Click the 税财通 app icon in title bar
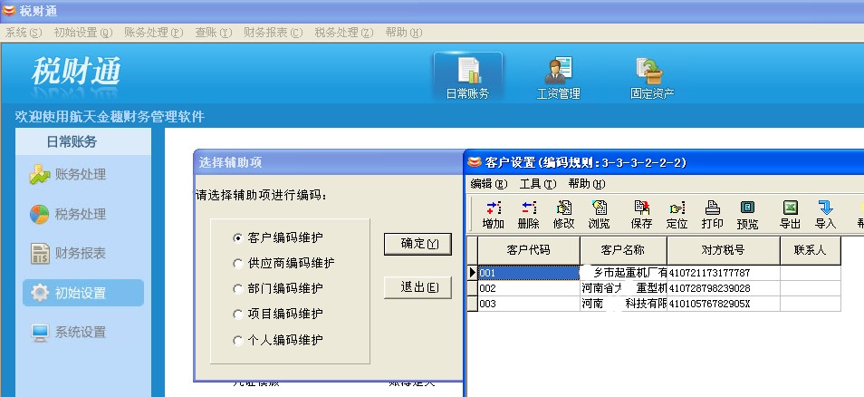The height and width of the screenshot is (397, 864). click(x=9, y=11)
